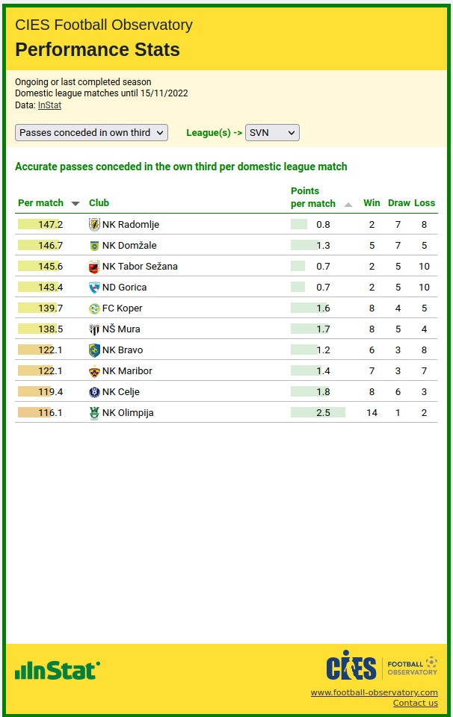
Task: Click the CIES Football Observatory logo
Action: [x=381, y=665]
